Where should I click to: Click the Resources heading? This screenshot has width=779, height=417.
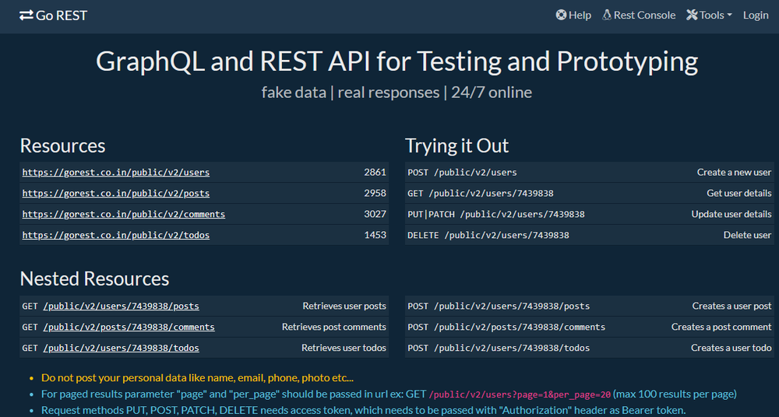coord(62,146)
